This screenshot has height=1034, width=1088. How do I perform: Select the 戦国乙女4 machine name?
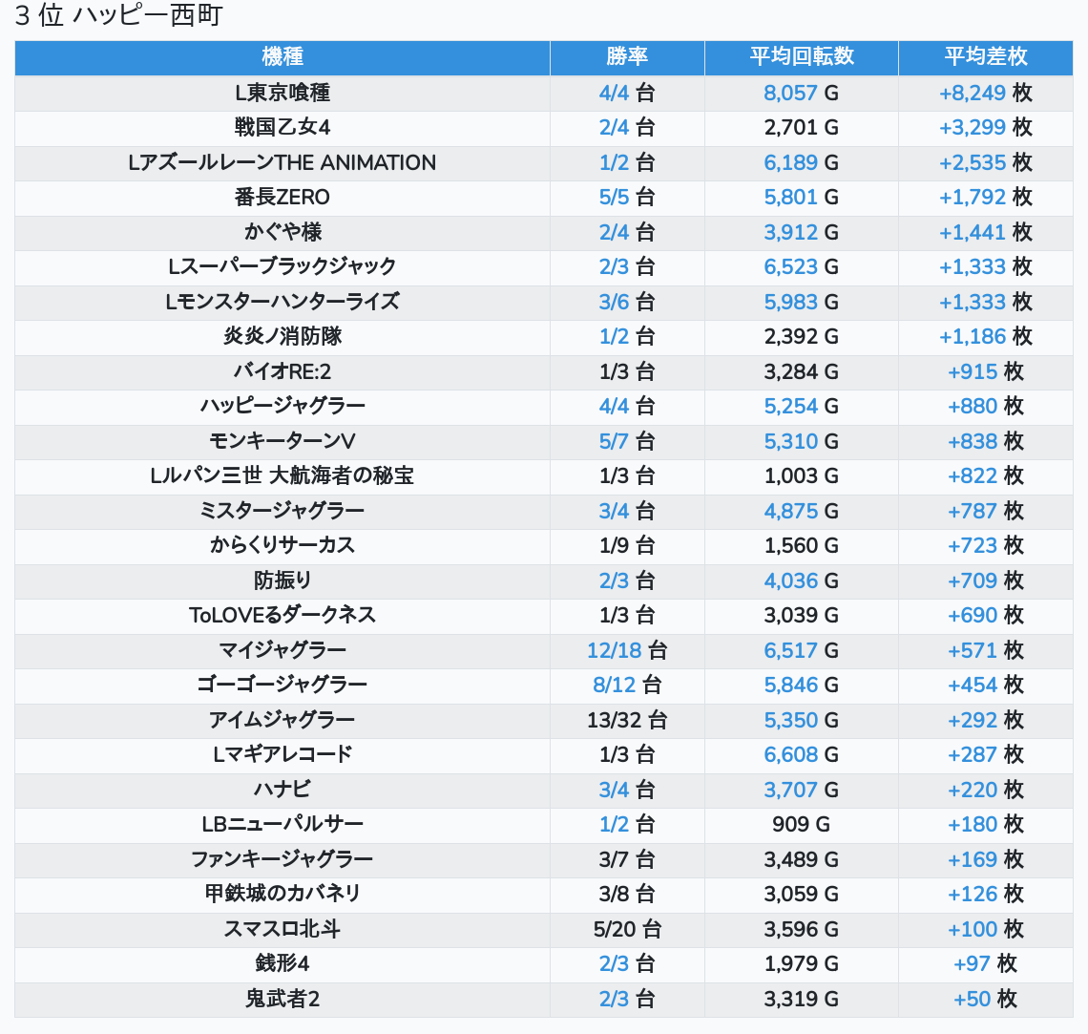click(x=282, y=127)
